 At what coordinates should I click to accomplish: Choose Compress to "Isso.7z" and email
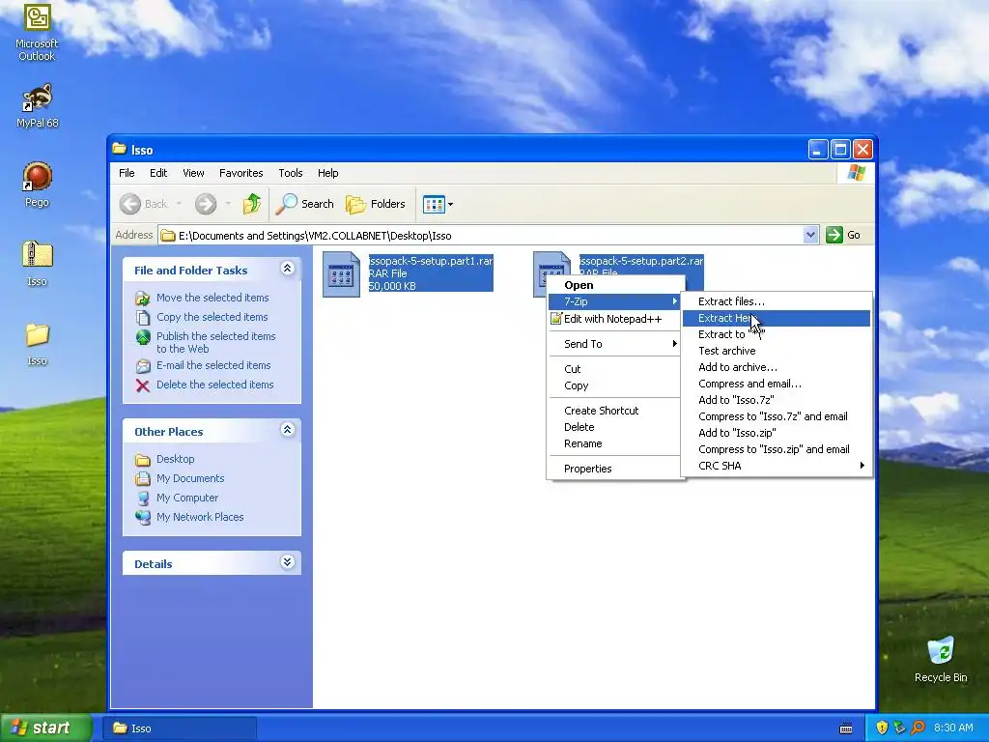click(777, 416)
